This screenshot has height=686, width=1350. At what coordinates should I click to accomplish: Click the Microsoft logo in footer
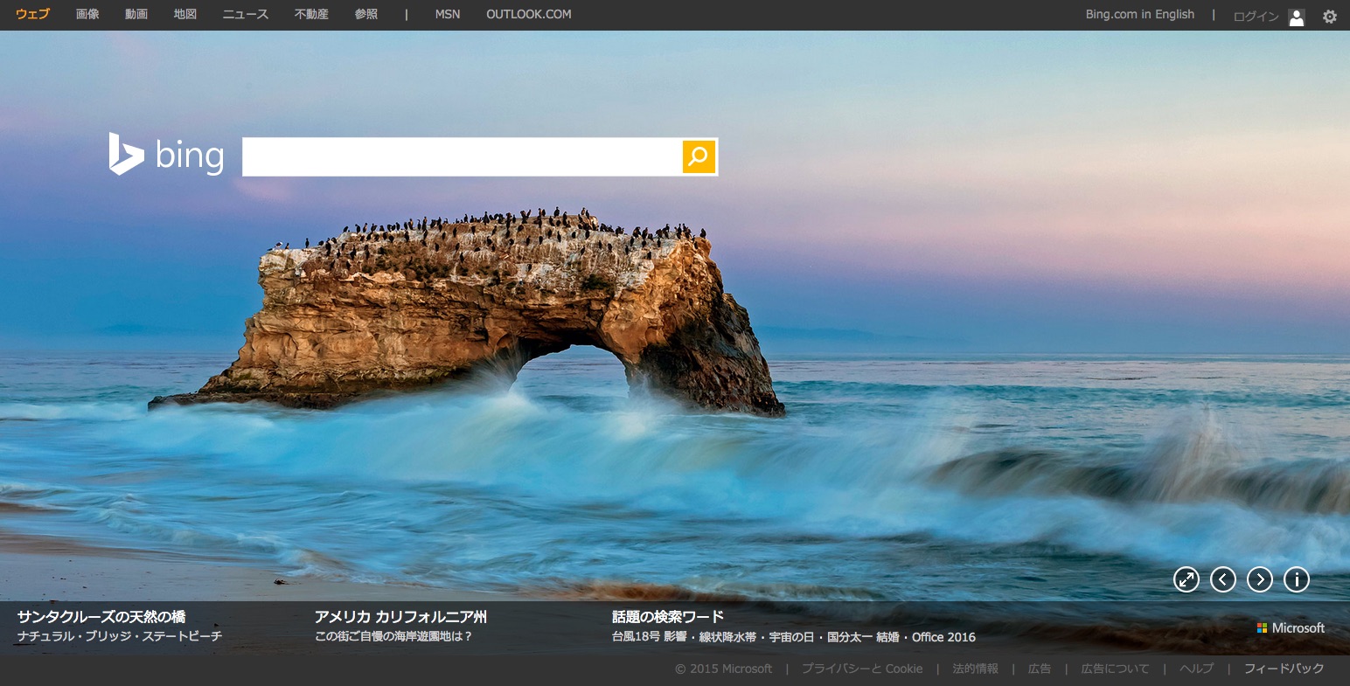(x=1291, y=627)
